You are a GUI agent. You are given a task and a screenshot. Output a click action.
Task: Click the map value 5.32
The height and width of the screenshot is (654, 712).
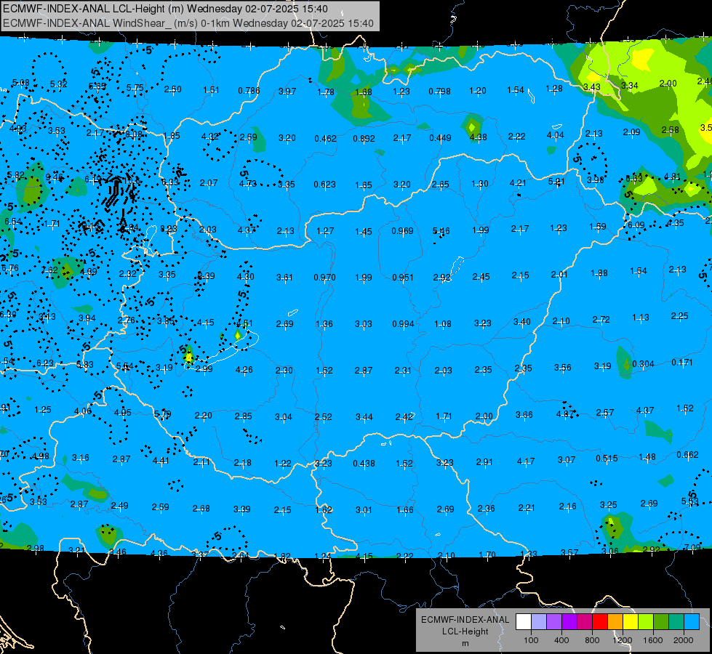[x=59, y=84]
